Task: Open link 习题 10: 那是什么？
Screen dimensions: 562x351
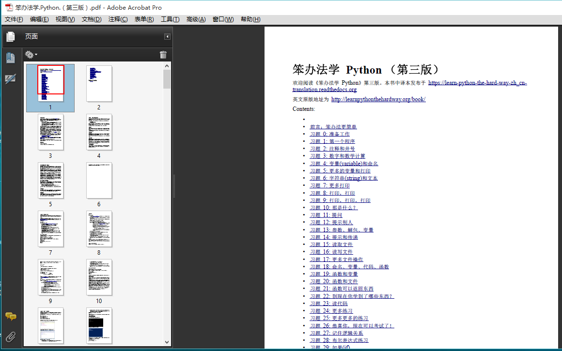Action: click(x=334, y=208)
